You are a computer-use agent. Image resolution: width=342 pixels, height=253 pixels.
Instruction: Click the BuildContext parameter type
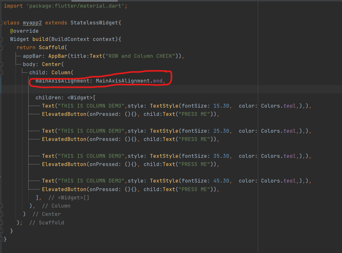tap(70, 39)
